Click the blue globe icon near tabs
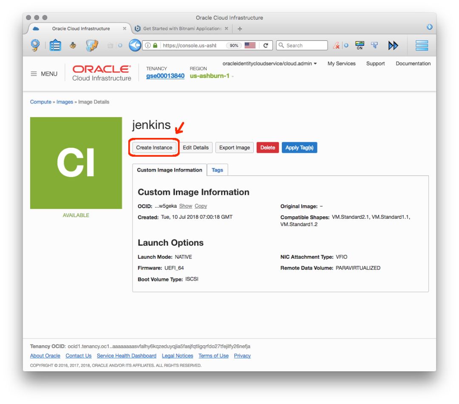This screenshot has height=404, width=459. click(429, 27)
